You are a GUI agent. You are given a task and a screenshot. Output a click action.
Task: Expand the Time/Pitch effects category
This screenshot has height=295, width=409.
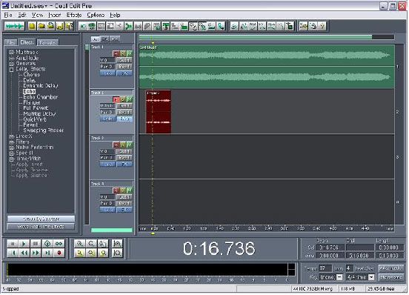[11, 159]
